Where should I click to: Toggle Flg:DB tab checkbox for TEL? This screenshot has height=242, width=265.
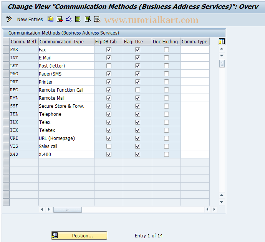coord(109,114)
